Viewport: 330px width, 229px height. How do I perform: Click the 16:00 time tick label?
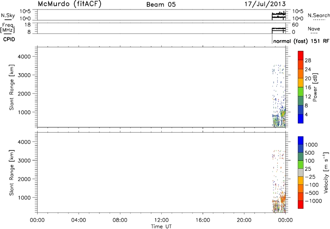pos(203,220)
